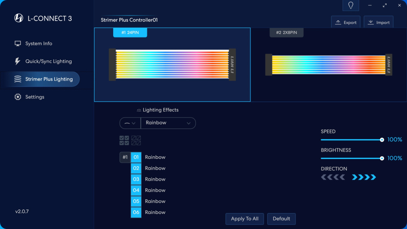Viewport: 407px width, 229px height.
Task: Export the lighting profile
Action: pos(346,22)
